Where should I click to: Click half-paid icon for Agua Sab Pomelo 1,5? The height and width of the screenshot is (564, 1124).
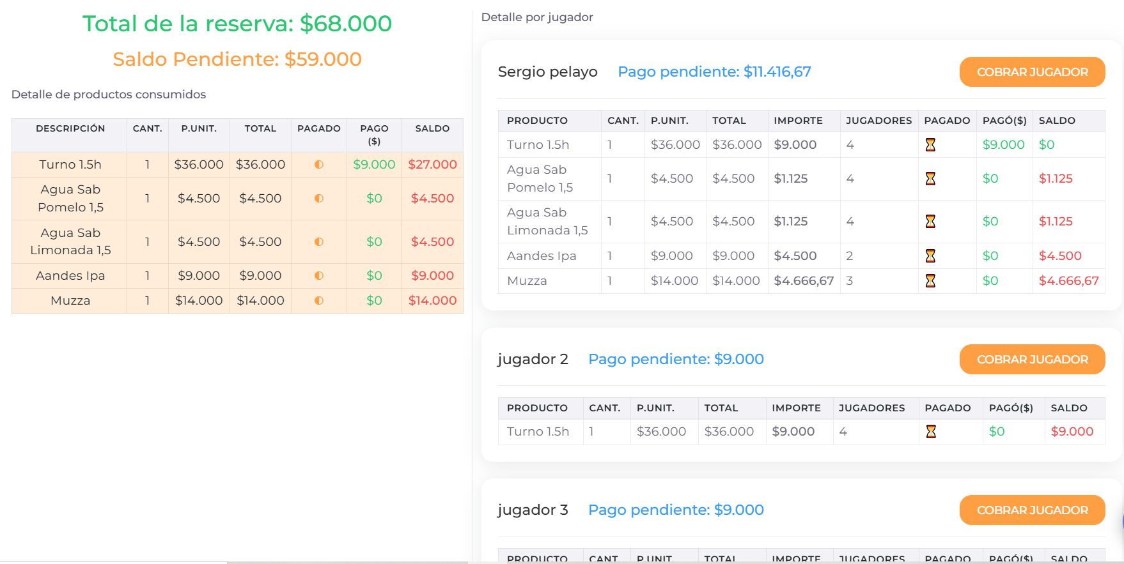click(x=319, y=199)
